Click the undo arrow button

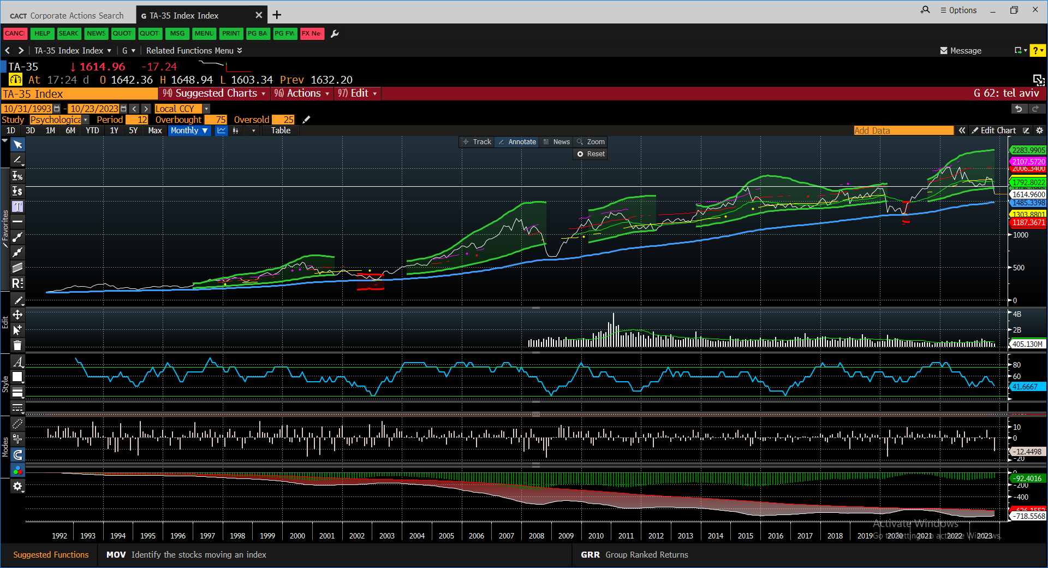tap(1019, 109)
